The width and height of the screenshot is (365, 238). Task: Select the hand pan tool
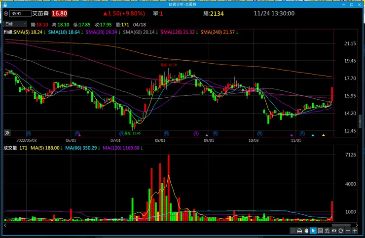point(306,231)
